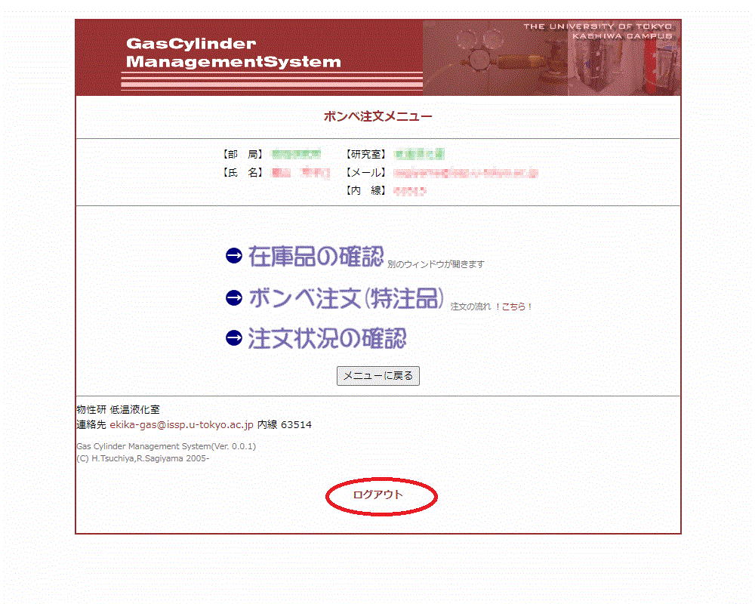Click the 別のウィンドウが開きます note
The height and width of the screenshot is (604, 755).
[436, 264]
